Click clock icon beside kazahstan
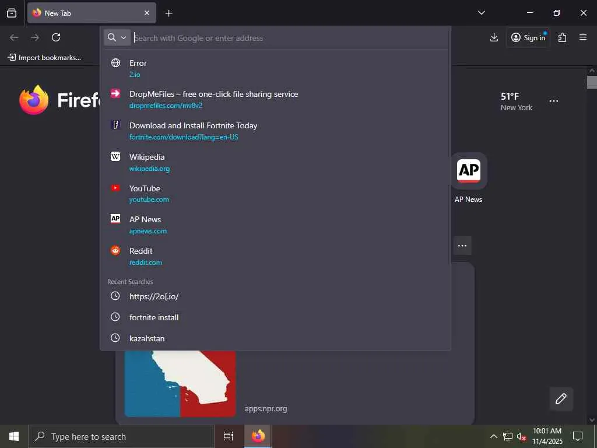The height and width of the screenshot is (448, 597). point(115,338)
